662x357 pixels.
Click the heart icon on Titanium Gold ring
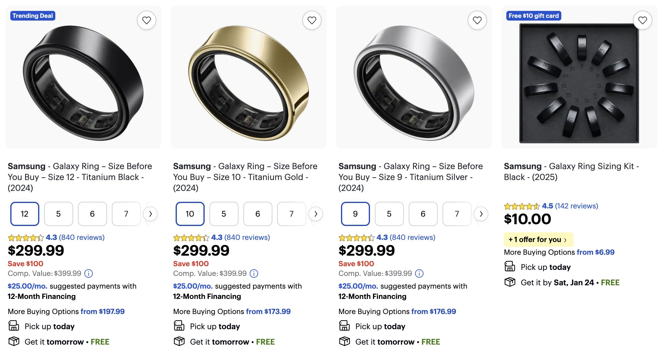coord(312,20)
